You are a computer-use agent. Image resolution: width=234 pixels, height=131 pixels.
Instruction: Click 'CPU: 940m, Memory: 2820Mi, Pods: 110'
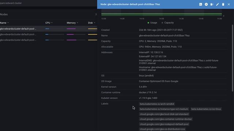pos(160,47)
